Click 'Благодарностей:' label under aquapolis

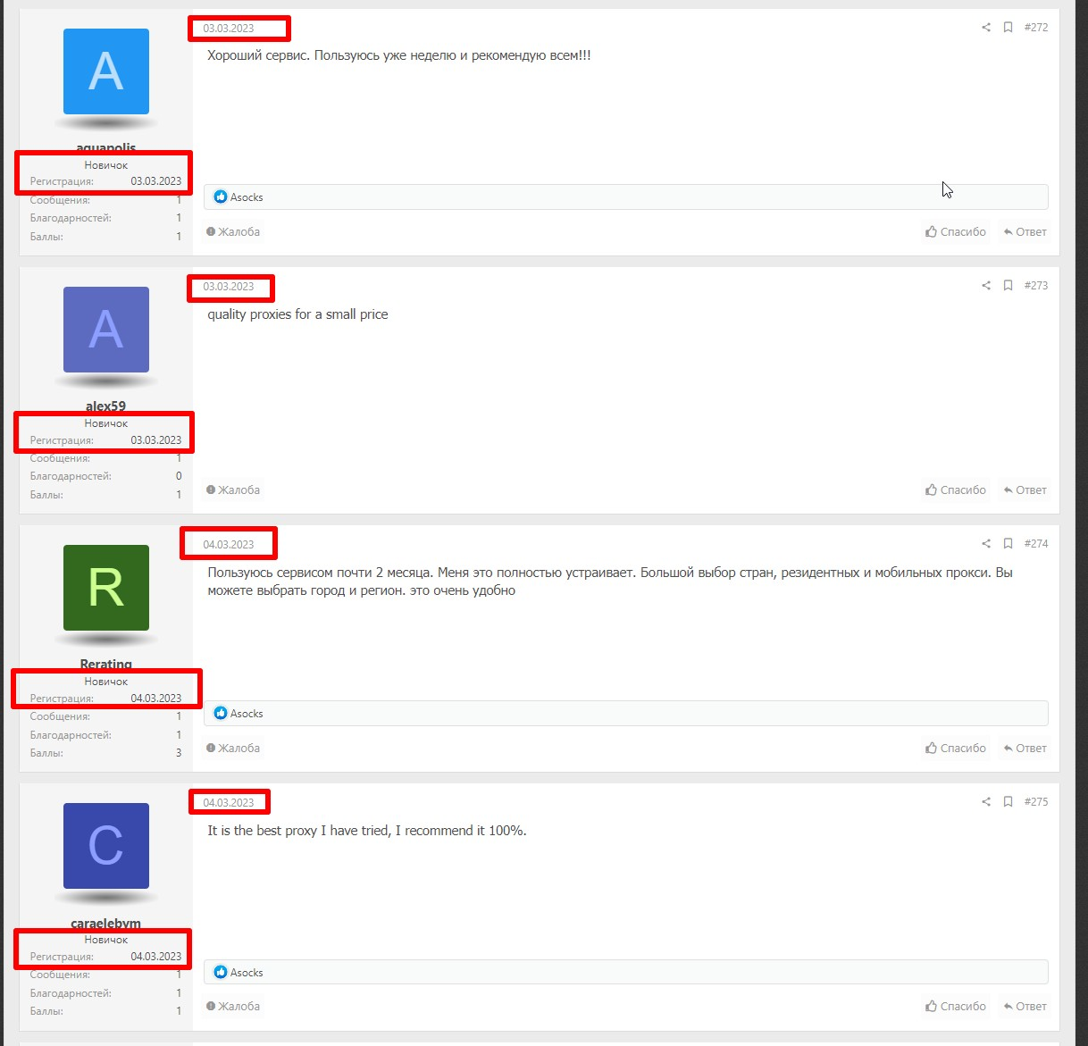pyautogui.click(x=71, y=218)
